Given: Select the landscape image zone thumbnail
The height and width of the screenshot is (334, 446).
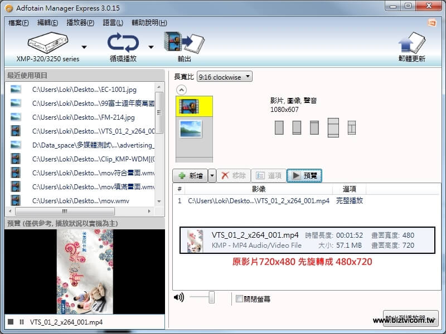Looking at the screenshot, I should pos(190,129).
